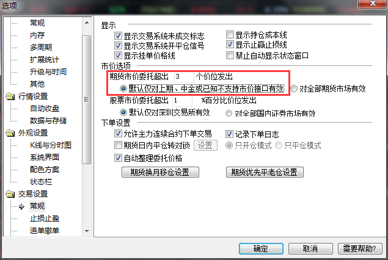The width and height of the screenshot is (388, 260).
Task: Open 期货优先平老仓设置 dialog
Action: [x=265, y=172]
